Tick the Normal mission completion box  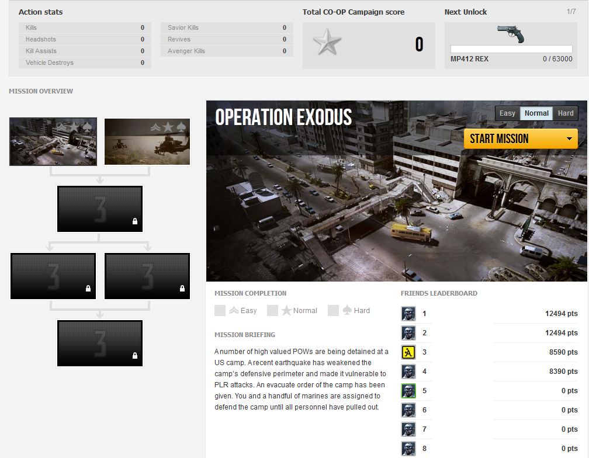click(273, 310)
